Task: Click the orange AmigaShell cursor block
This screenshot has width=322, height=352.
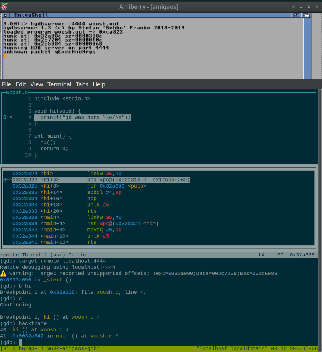Action: [5, 56]
